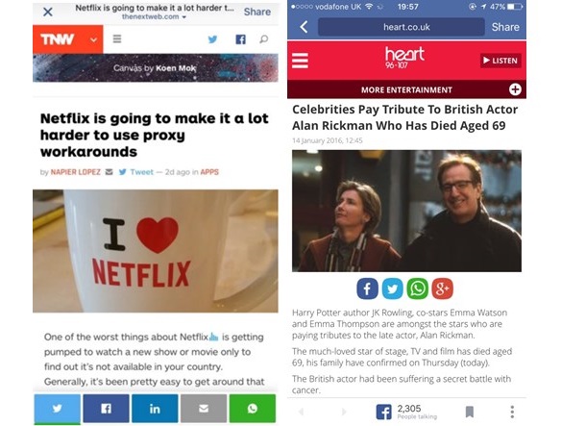Screen dimensions: 561x426
Task: Expand the thenextweb.com URL dropdown arrow
Action: [x=184, y=17]
